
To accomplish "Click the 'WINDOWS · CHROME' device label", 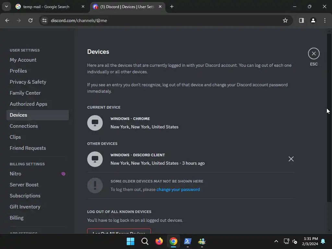I will [130, 119].
